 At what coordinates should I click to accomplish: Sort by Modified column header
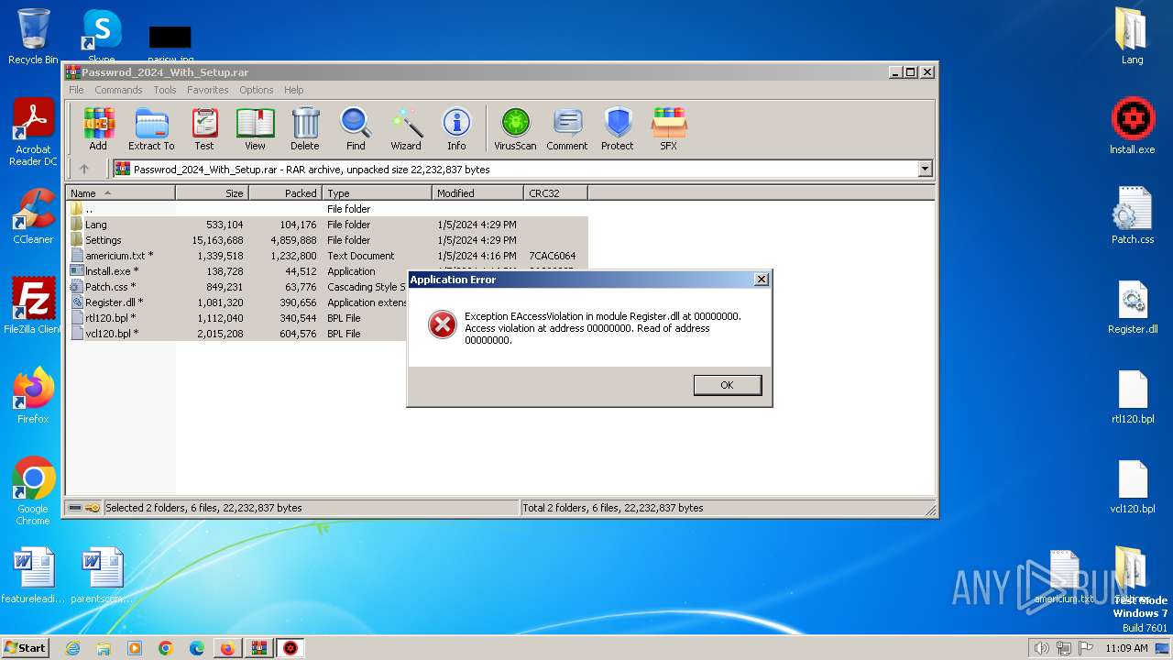[x=477, y=193]
